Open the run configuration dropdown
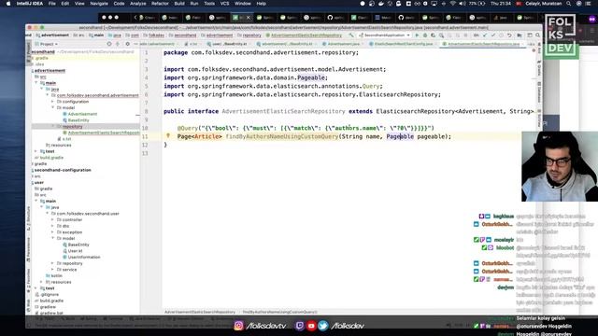The image size is (598, 336). [x=384, y=35]
